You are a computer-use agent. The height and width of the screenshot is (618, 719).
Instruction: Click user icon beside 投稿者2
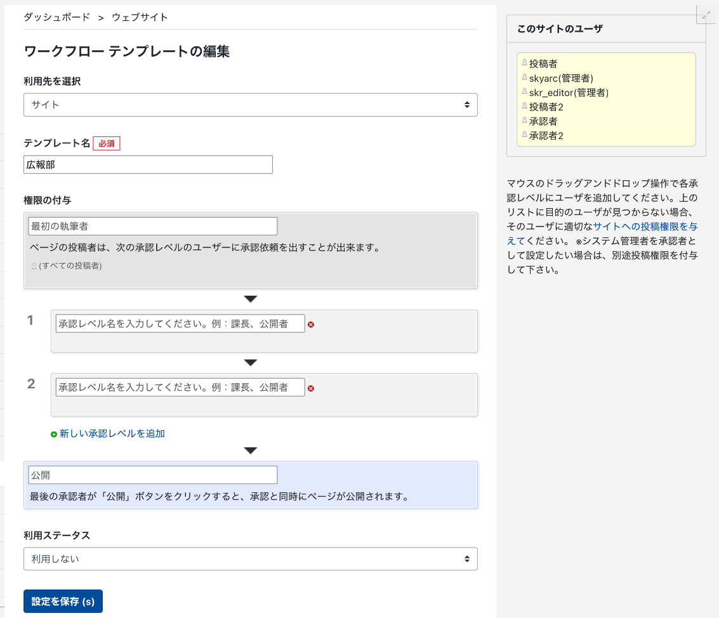525,106
